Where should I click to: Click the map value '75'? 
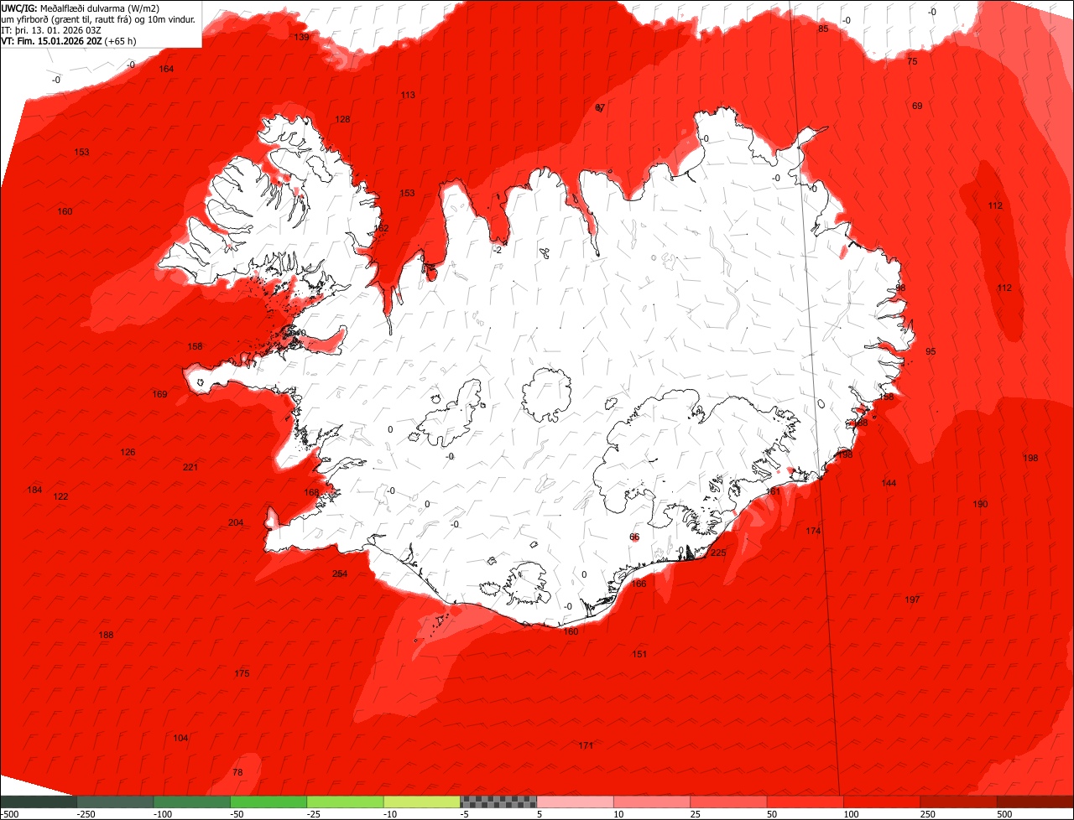click(x=913, y=61)
